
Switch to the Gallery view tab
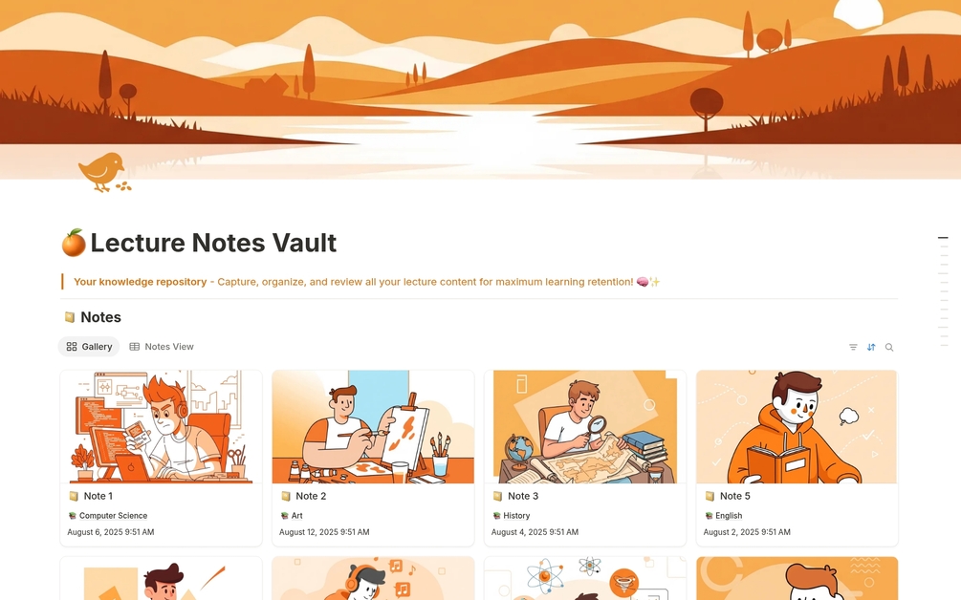click(89, 347)
